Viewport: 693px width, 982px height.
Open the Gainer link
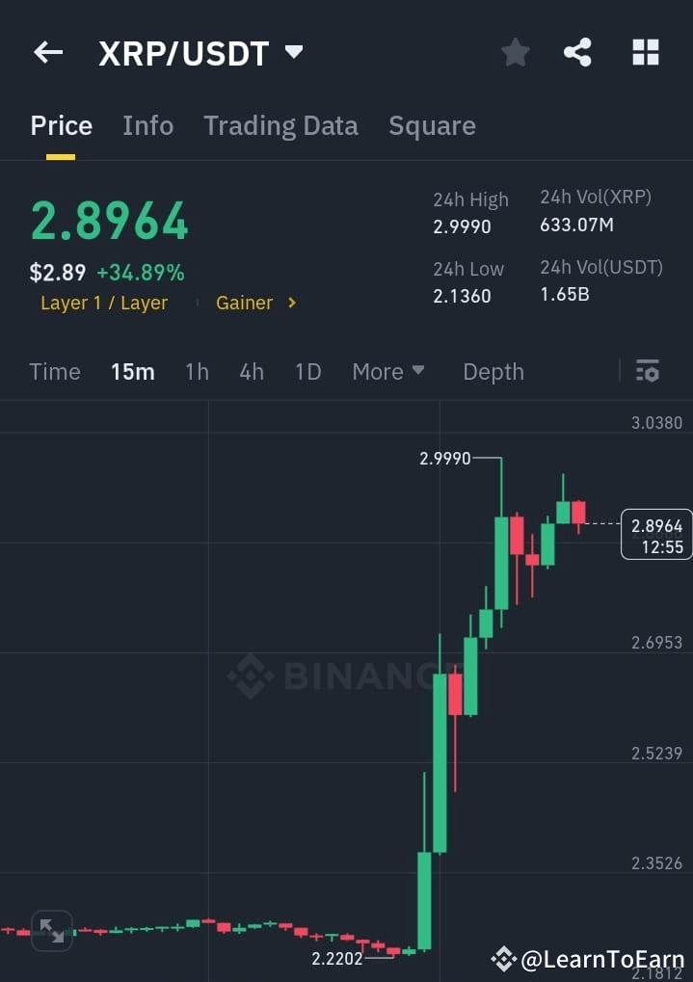[245, 303]
